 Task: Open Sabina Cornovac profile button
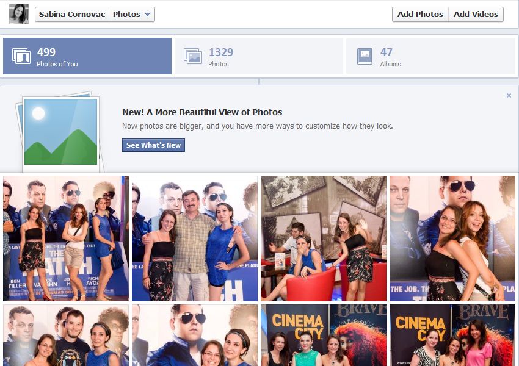[72, 15]
